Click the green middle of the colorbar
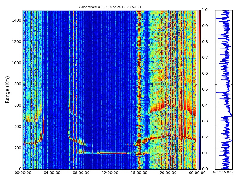240x180 pixels. coord(199,89)
